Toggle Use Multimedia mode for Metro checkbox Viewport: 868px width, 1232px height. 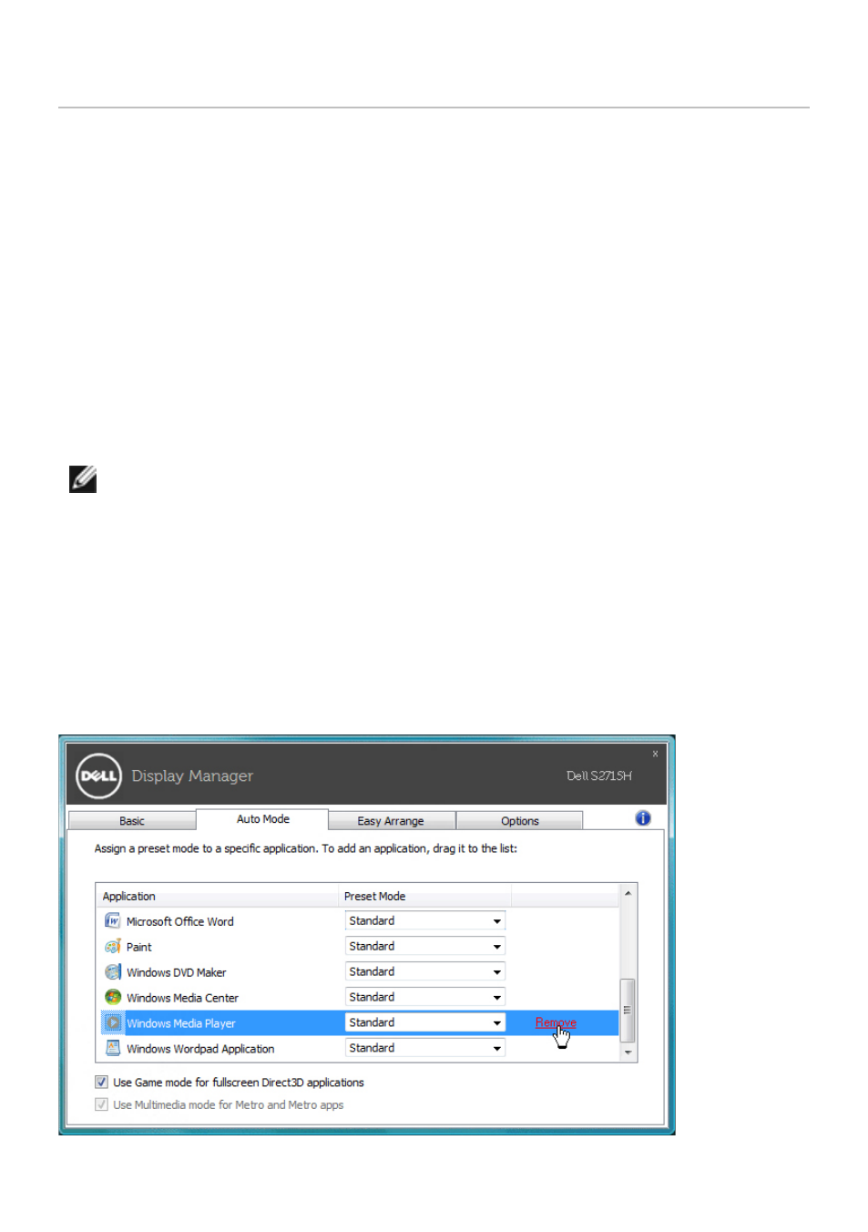point(101,1104)
